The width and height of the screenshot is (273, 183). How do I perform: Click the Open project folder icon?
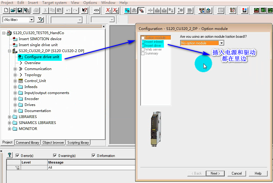pyautogui.click(x=13, y=10)
